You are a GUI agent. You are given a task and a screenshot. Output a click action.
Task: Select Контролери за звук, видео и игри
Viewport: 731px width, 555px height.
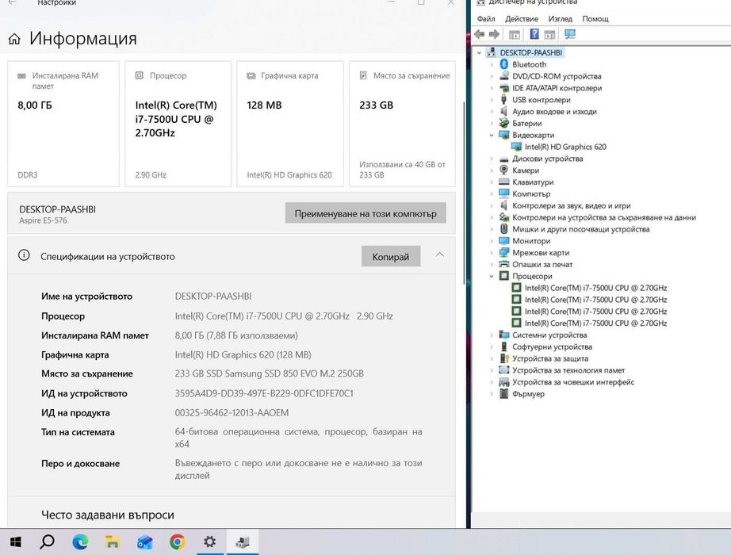571,205
